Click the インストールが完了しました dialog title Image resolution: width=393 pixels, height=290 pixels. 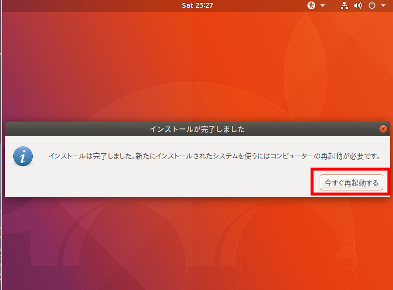coord(197,129)
